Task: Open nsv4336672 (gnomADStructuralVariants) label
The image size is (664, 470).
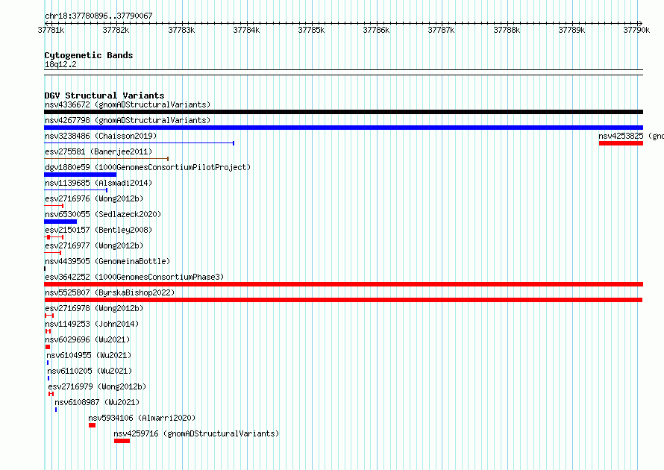Action: tap(128, 104)
